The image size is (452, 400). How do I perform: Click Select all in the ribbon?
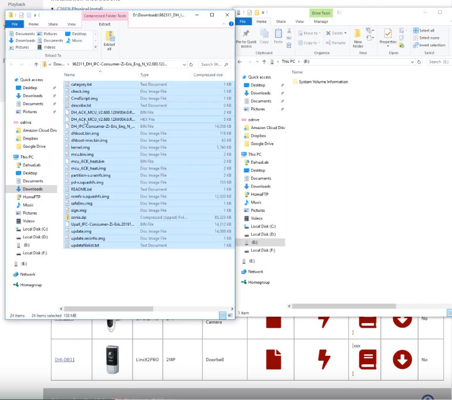point(423,30)
